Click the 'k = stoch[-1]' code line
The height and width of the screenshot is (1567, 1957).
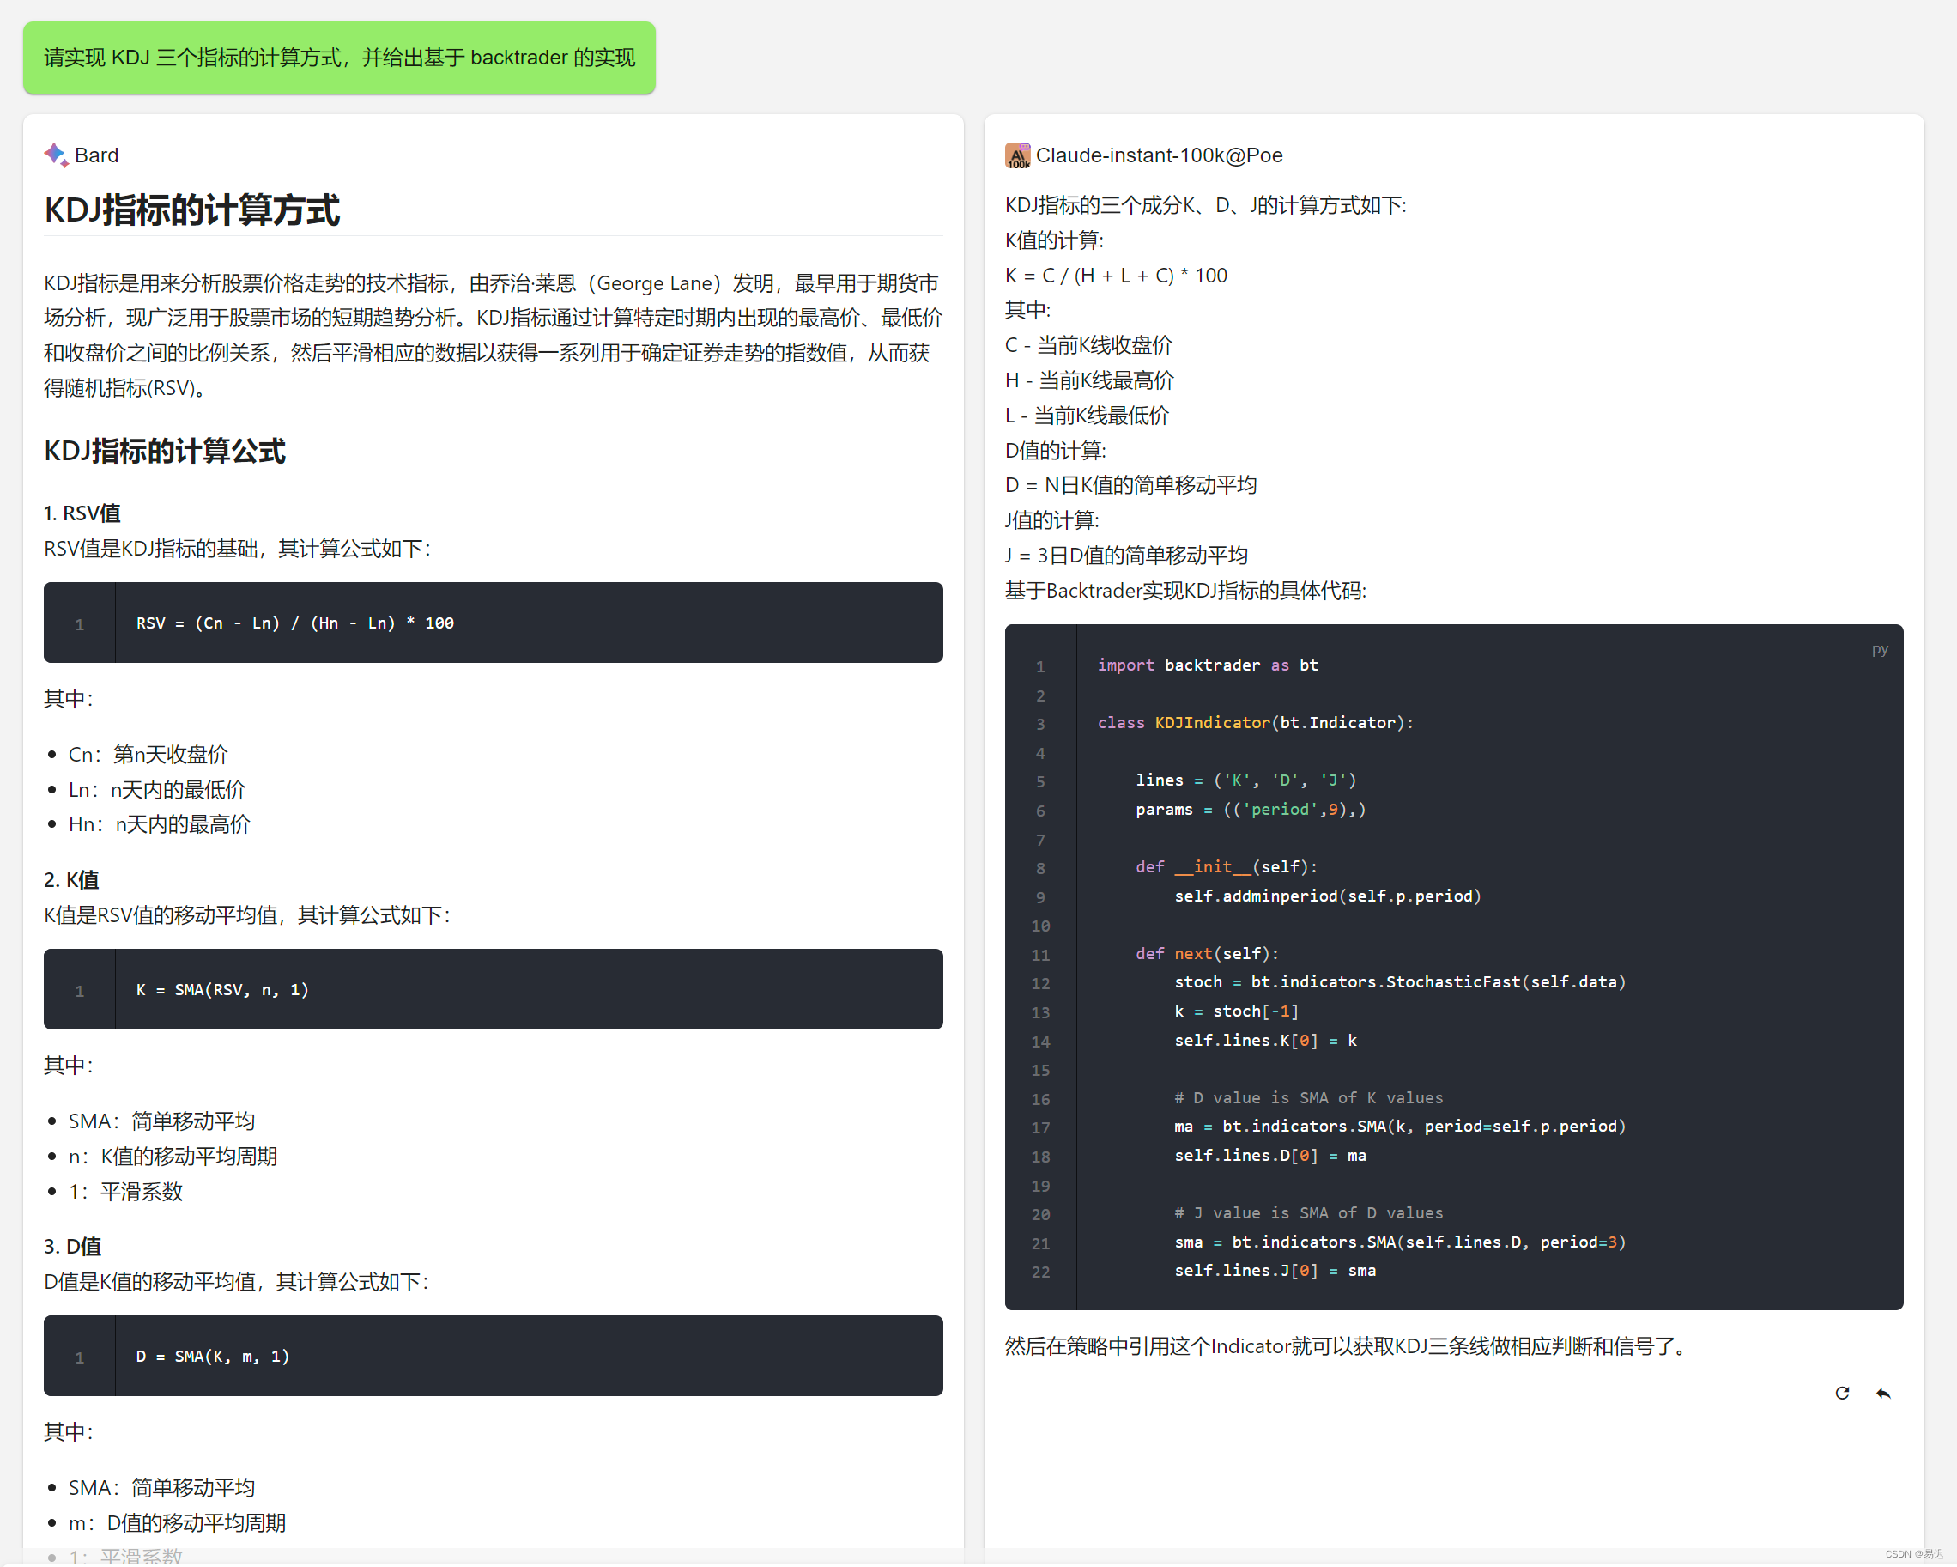1236,1011
